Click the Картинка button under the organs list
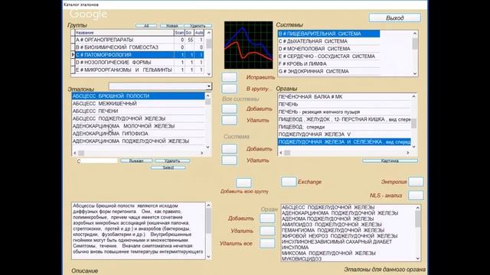490x275 pixels. coord(390,161)
